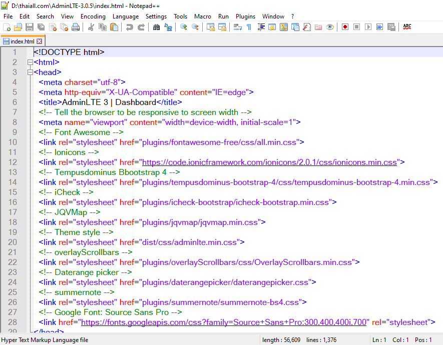Collapse the head tag fold marker
443x345 pixels.
pyautogui.click(x=30, y=72)
